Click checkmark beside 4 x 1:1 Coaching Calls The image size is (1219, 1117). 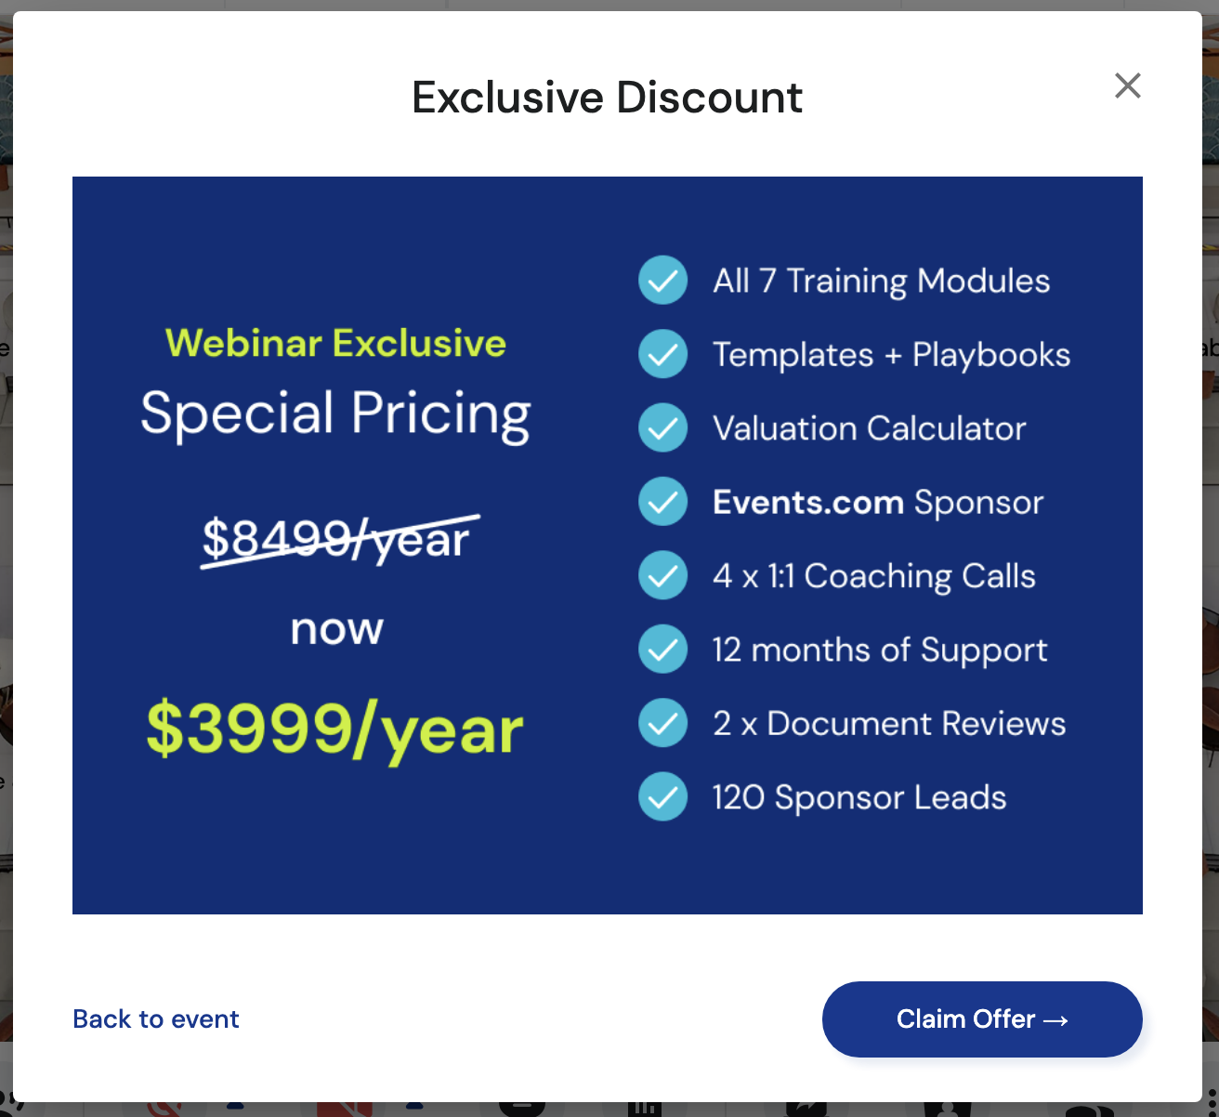coord(662,575)
